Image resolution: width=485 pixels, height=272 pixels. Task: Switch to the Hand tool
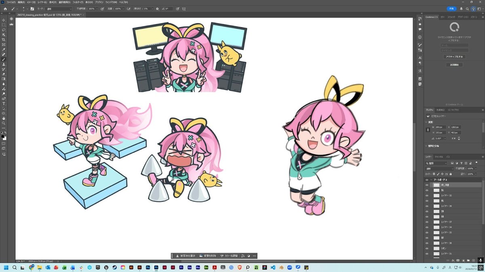(x=4, y=118)
